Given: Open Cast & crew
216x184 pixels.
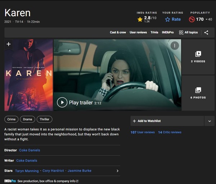Looking at the screenshot, I should pos(118,32).
